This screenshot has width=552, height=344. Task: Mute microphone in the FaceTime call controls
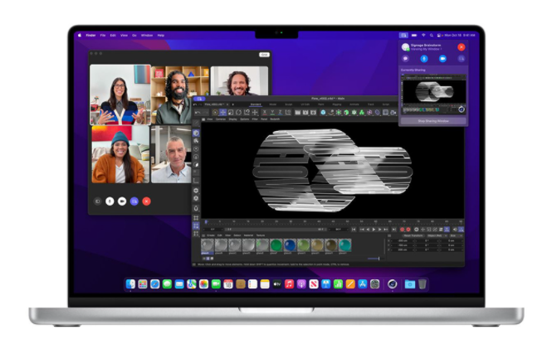click(110, 201)
